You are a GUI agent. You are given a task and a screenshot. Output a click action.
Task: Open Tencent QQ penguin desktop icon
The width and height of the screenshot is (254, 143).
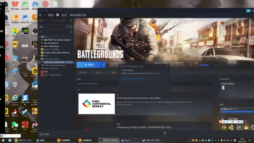(x=15, y=112)
